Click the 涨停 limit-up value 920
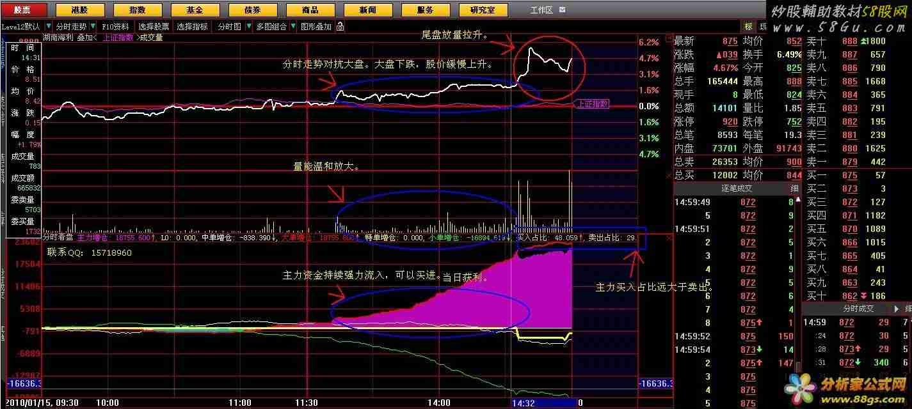 [x=730, y=121]
